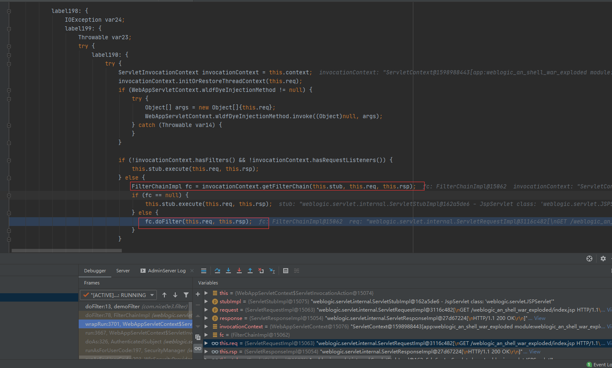Click 'IOException var24;' line in editor

[95, 20]
